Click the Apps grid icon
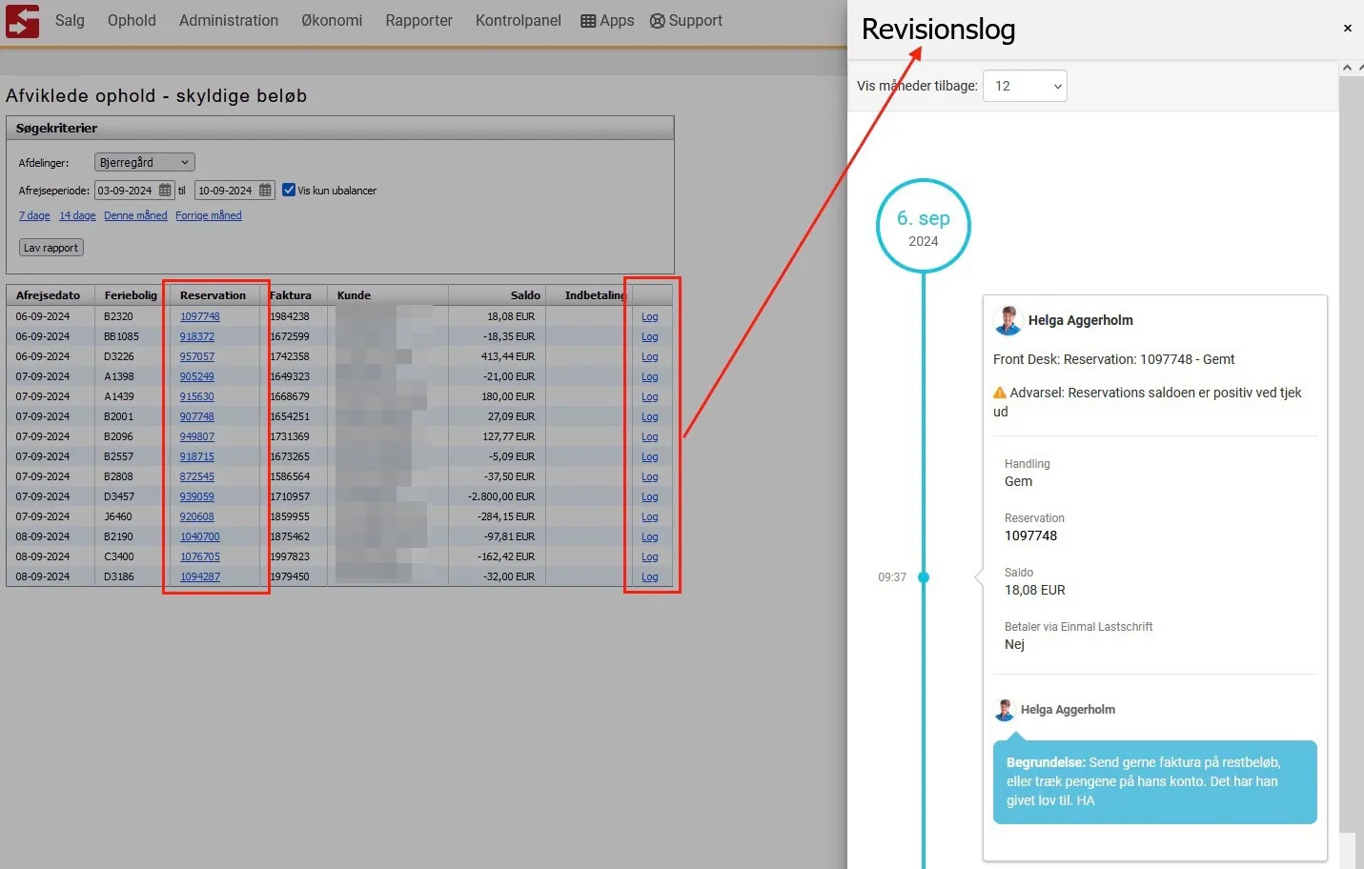Image resolution: width=1364 pixels, height=869 pixels. [588, 21]
